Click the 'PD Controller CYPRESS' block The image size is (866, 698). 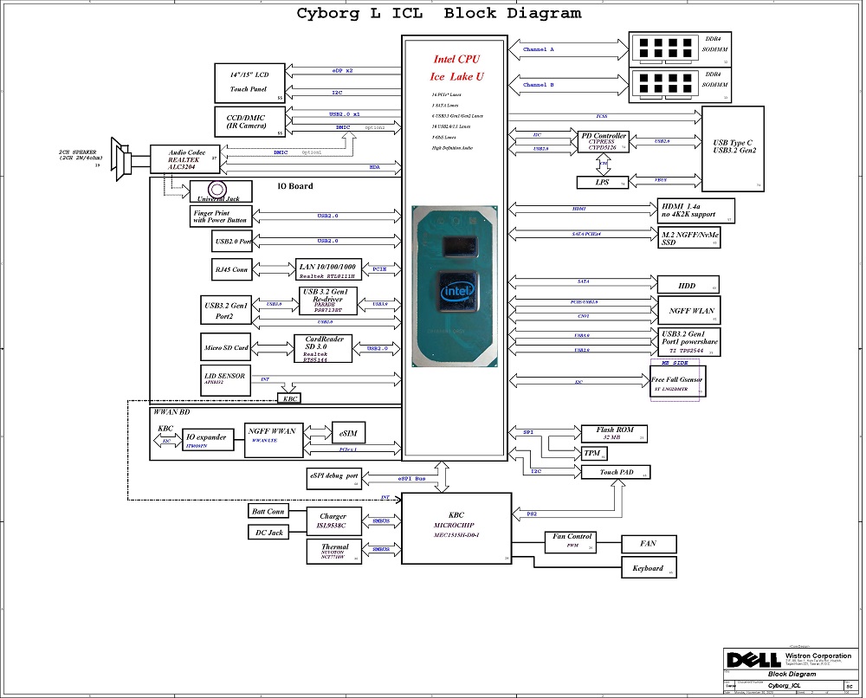(603, 141)
